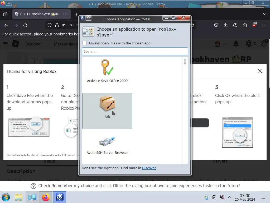
Task: Expand hidden system tray icons
Action: [x=230, y=197]
